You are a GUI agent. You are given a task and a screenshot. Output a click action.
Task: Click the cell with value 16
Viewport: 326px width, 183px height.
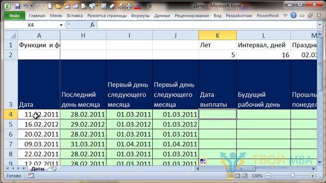(264, 55)
